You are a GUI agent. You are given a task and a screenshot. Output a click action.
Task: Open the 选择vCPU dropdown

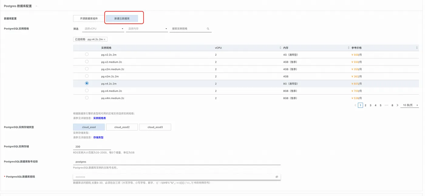(x=103, y=29)
